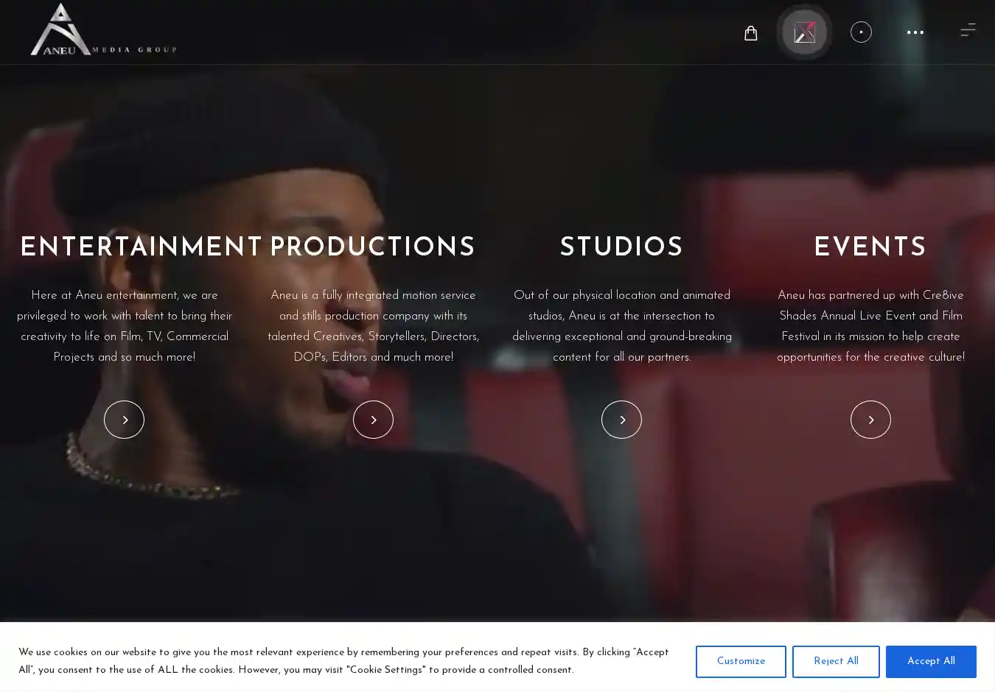Image resolution: width=995 pixels, height=692 pixels.
Task: Click the arrow button under Productions
Action: (x=373, y=420)
